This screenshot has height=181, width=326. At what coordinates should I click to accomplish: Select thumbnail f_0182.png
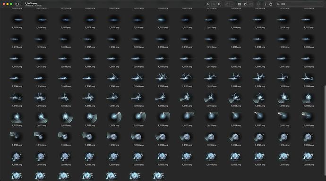(309, 118)
